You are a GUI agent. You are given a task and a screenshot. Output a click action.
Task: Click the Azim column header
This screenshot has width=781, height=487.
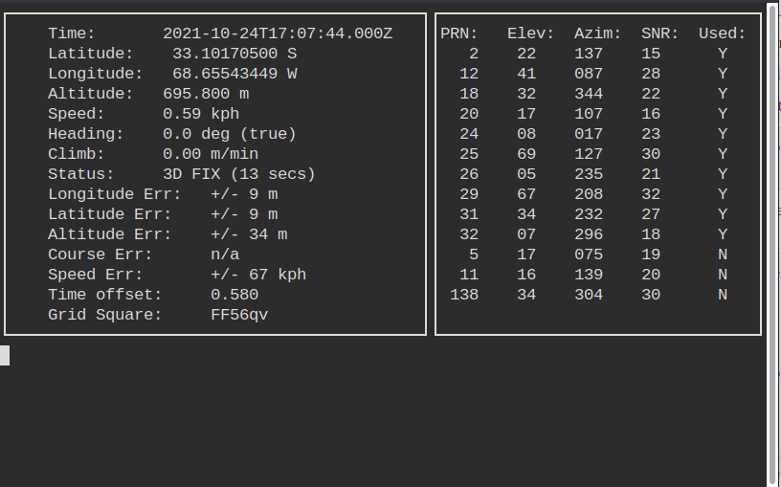click(598, 33)
